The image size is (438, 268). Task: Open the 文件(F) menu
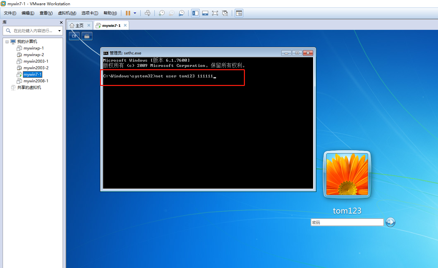click(10, 13)
